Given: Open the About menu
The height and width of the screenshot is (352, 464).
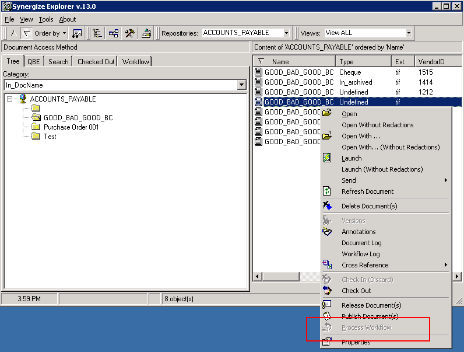Looking at the screenshot, I should [x=68, y=19].
